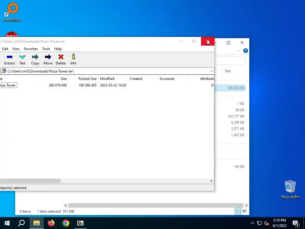Click the 2,071 KB entry in Explorer
305x229 pixels.
coord(237,129)
